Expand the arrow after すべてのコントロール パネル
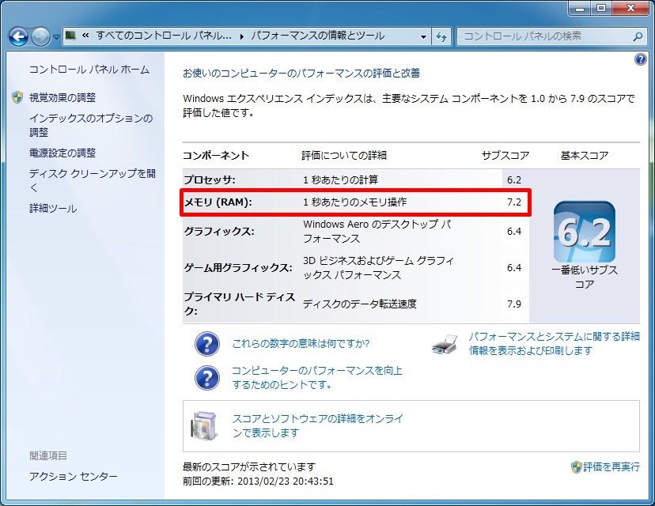This screenshot has height=506, width=655. pyautogui.click(x=242, y=36)
